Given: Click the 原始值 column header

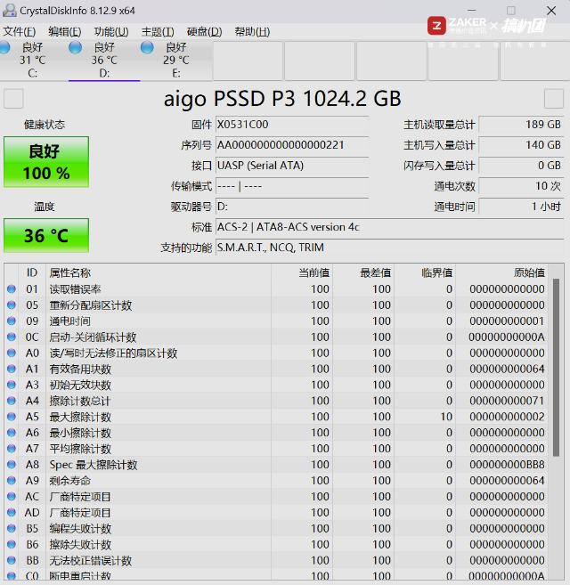Looking at the screenshot, I should pos(501,272).
